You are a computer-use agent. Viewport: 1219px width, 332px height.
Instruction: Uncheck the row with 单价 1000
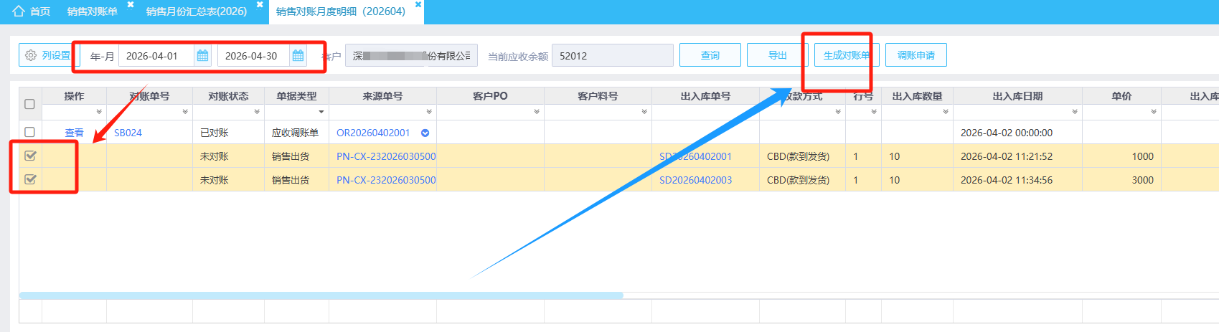coord(30,156)
